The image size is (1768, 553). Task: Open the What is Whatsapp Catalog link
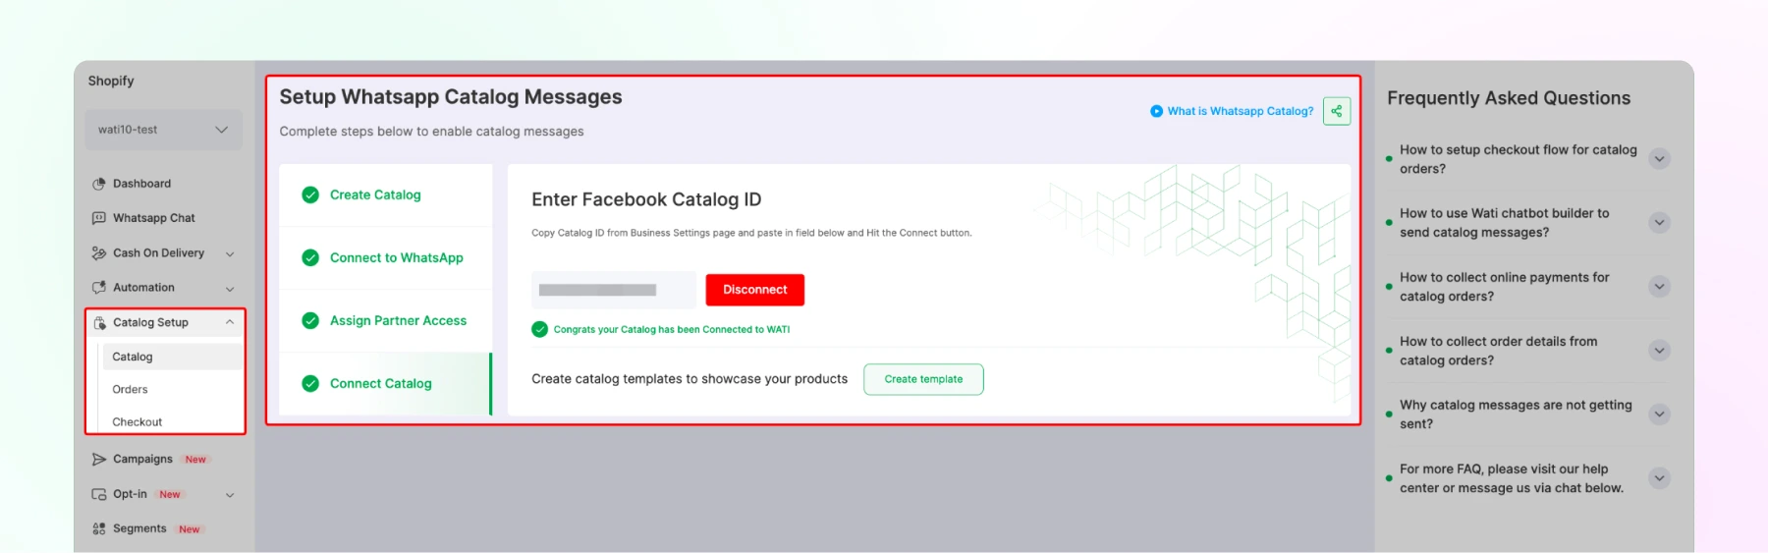click(1240, 111)
